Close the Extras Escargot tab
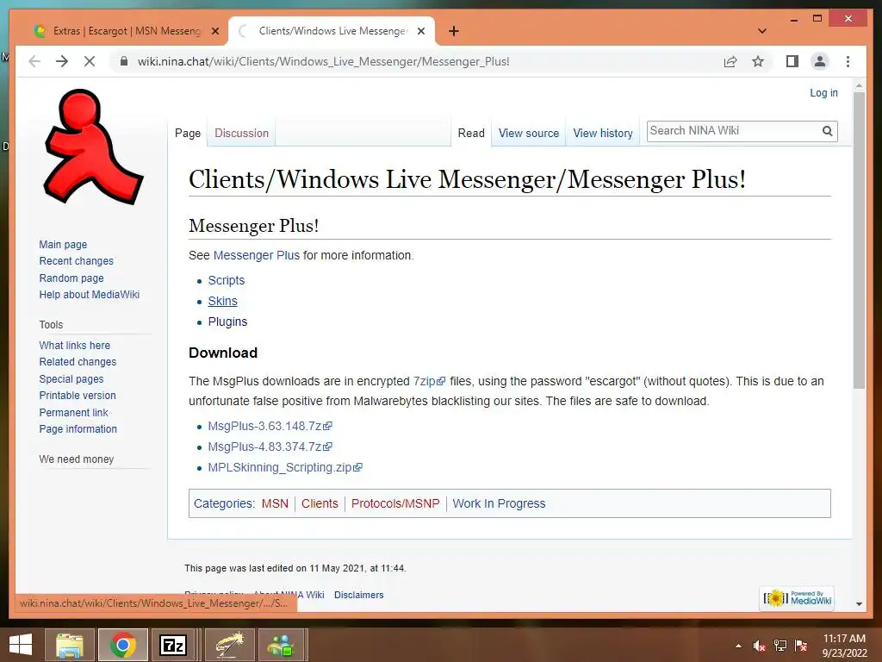Image resolution: width=882 pixels, height=662 pixels. click(214, 31)
